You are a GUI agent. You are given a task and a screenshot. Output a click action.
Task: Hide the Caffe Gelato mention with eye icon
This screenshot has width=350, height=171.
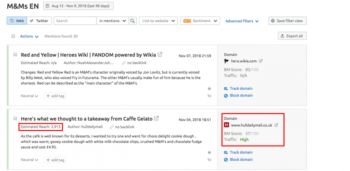[x=209, y=160]
